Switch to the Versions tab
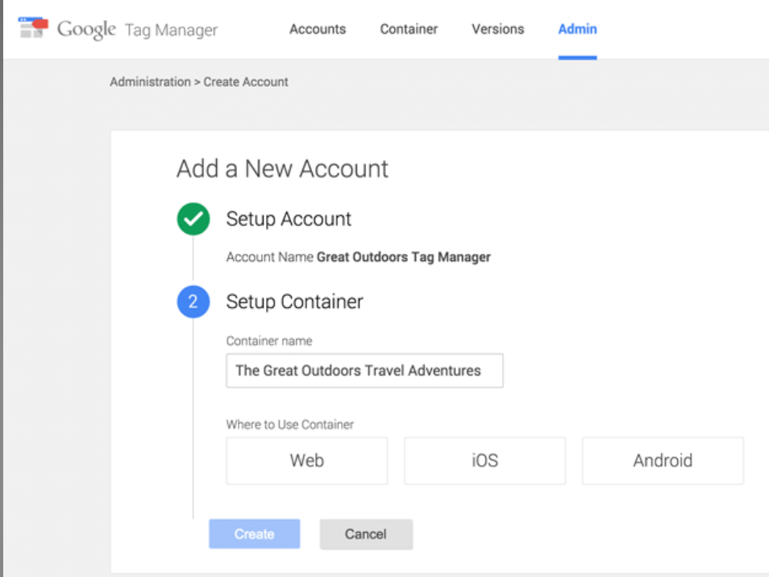 click(x=498, y=29)
